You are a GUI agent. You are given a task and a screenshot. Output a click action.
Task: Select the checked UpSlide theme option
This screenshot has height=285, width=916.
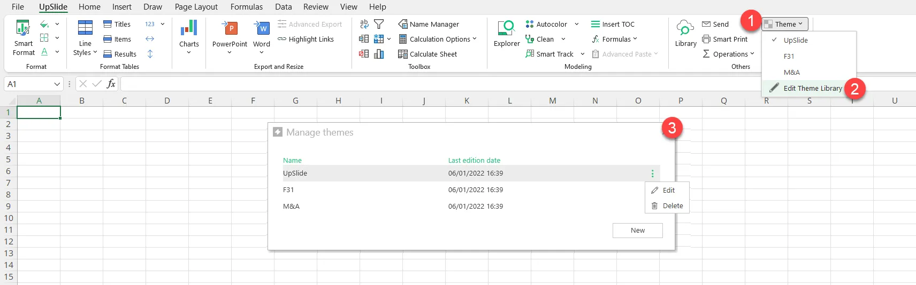click(809, 40)
